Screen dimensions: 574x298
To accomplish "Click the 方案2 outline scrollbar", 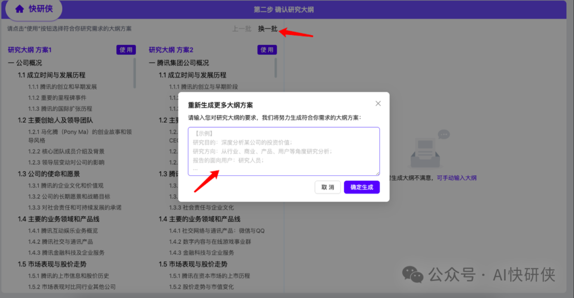I will coord(276,68).
